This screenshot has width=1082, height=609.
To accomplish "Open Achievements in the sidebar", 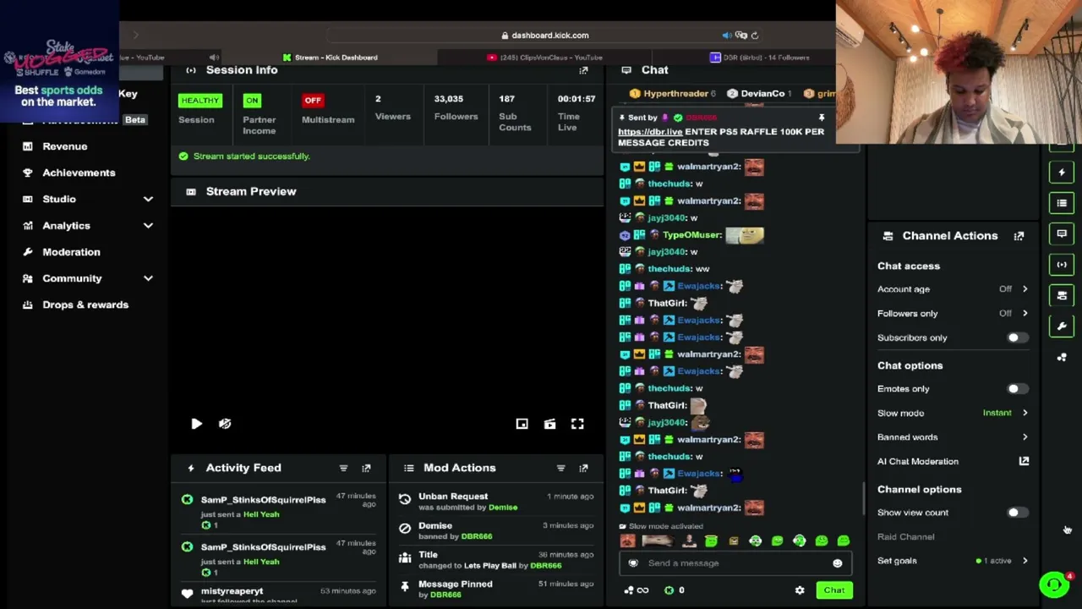I will (x=79, y=173).
